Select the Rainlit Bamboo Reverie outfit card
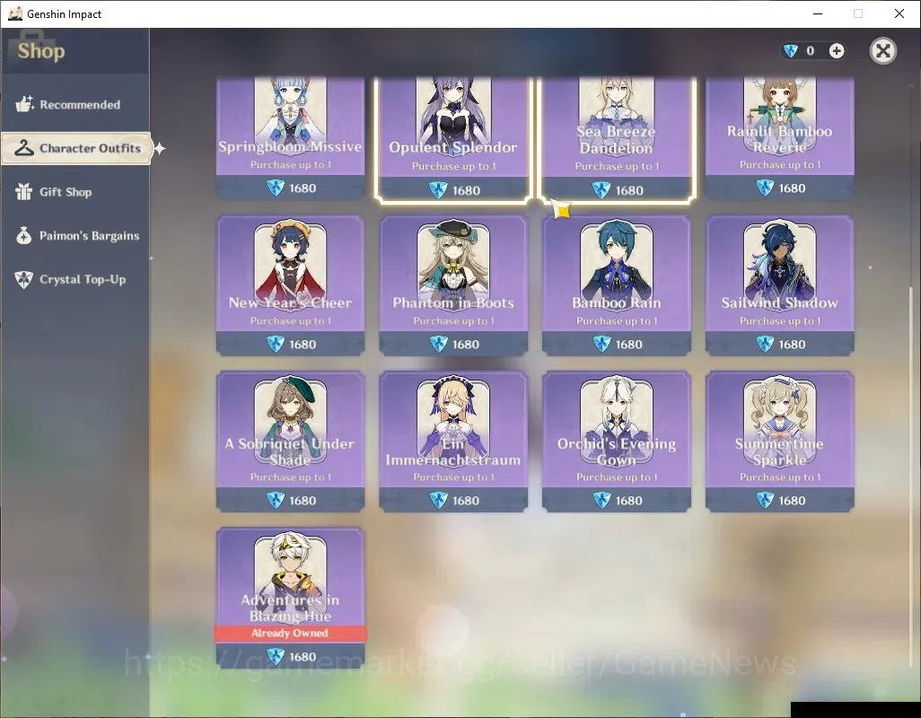The width and height of the screenshot is (921, 718). point(779,138)
